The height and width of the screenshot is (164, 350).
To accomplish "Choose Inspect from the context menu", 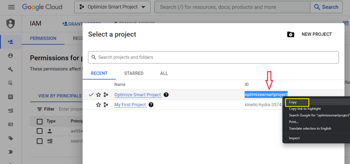I will tap(294, 138).
